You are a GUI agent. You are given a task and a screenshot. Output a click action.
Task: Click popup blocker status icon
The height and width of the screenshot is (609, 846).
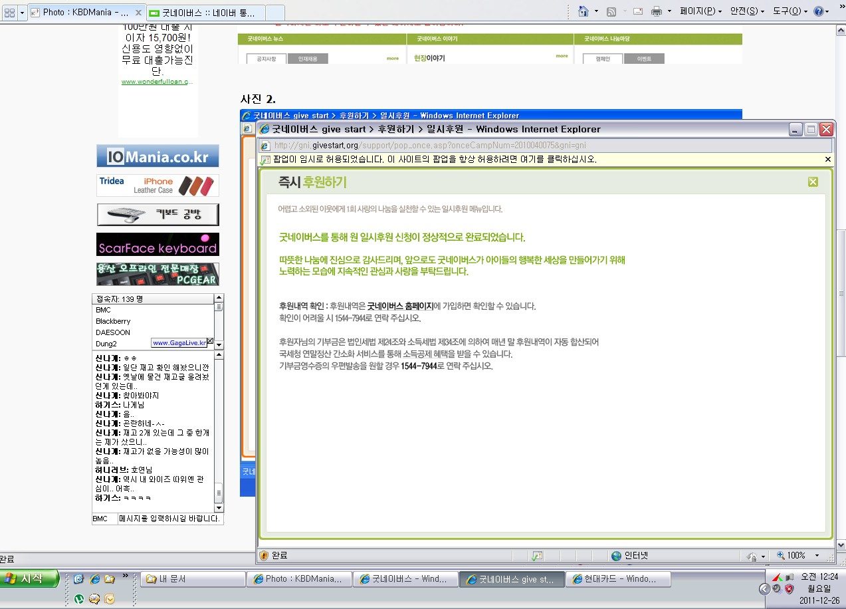538,556
